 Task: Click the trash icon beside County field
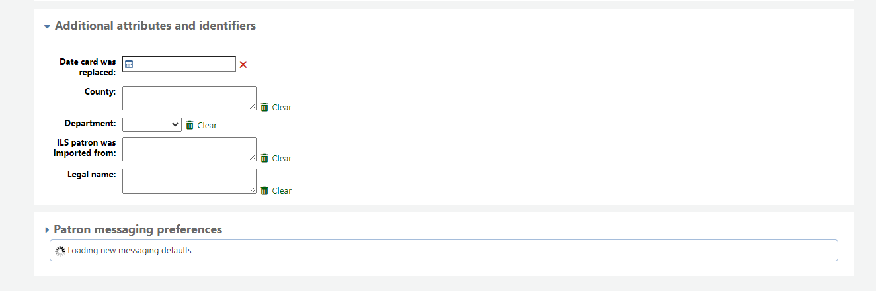pos(264,107)
